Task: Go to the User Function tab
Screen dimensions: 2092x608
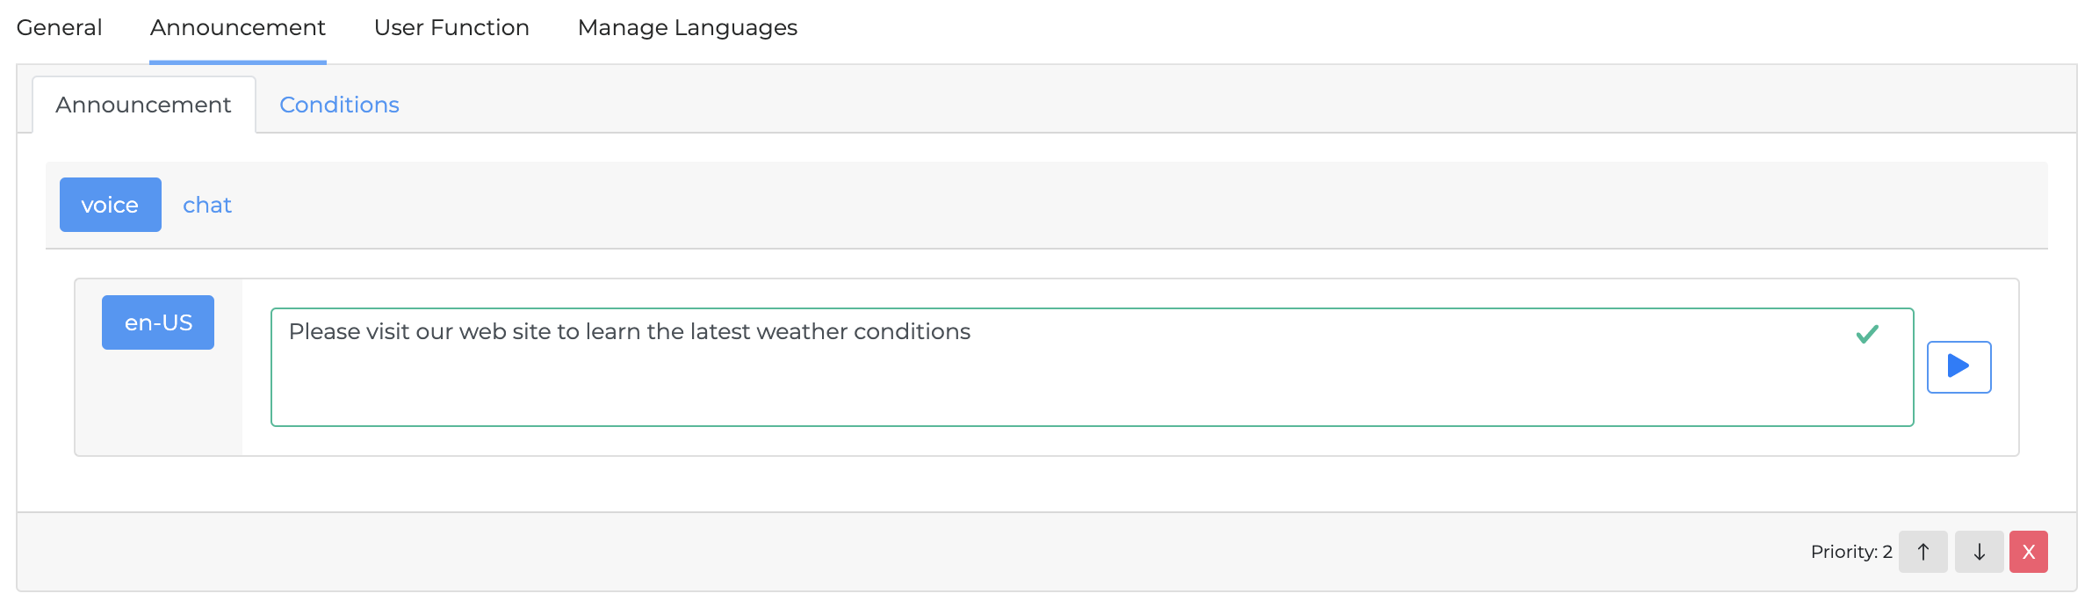Action: pyautogui.click(x=451, y=28)
